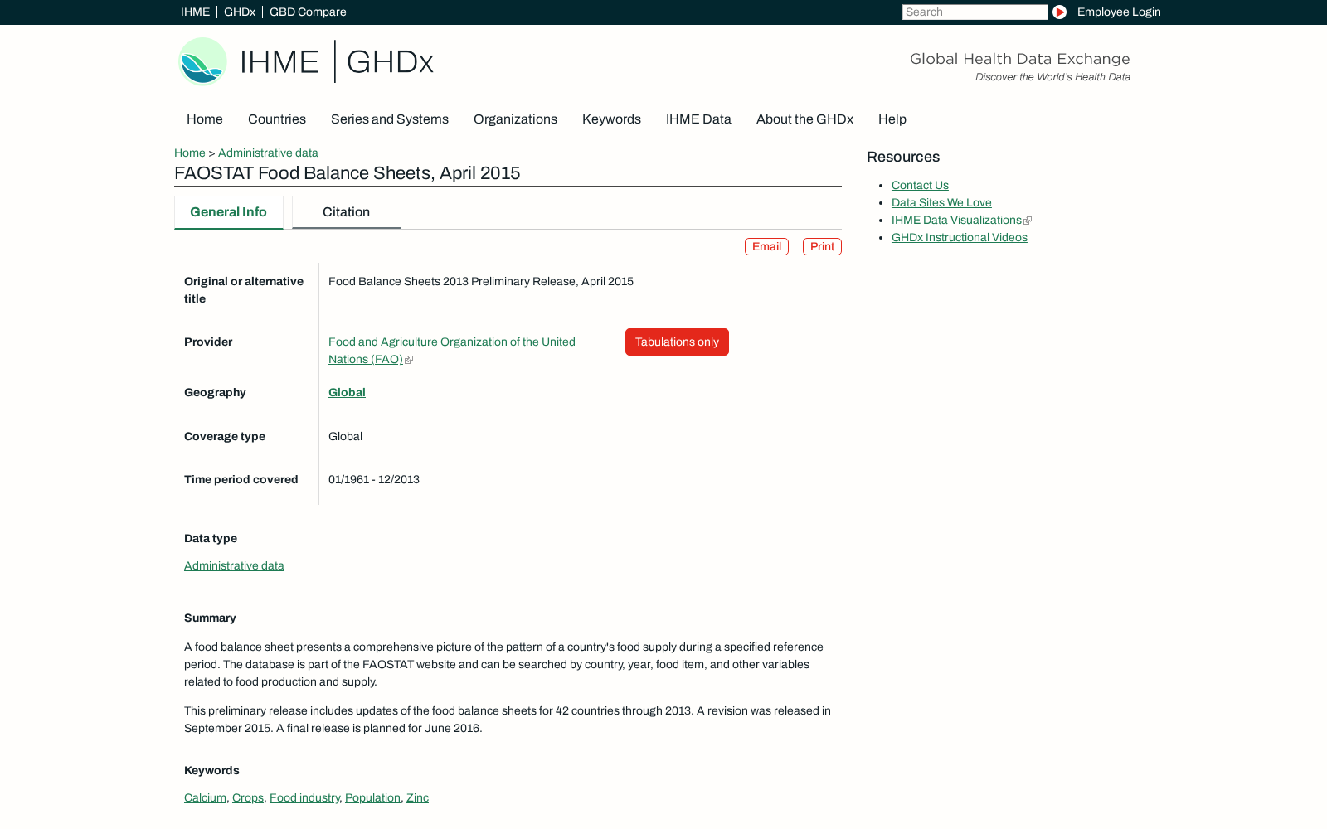Switch to the General Info tab
Screen dimensions: 1327x829
(x=229, y=212)
